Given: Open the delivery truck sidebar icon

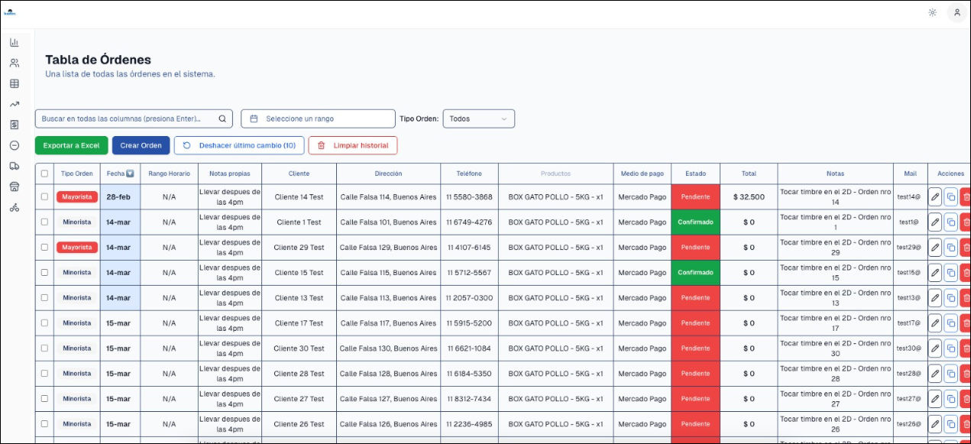Looking at the screenshot, I should click(x=14, y=166).
